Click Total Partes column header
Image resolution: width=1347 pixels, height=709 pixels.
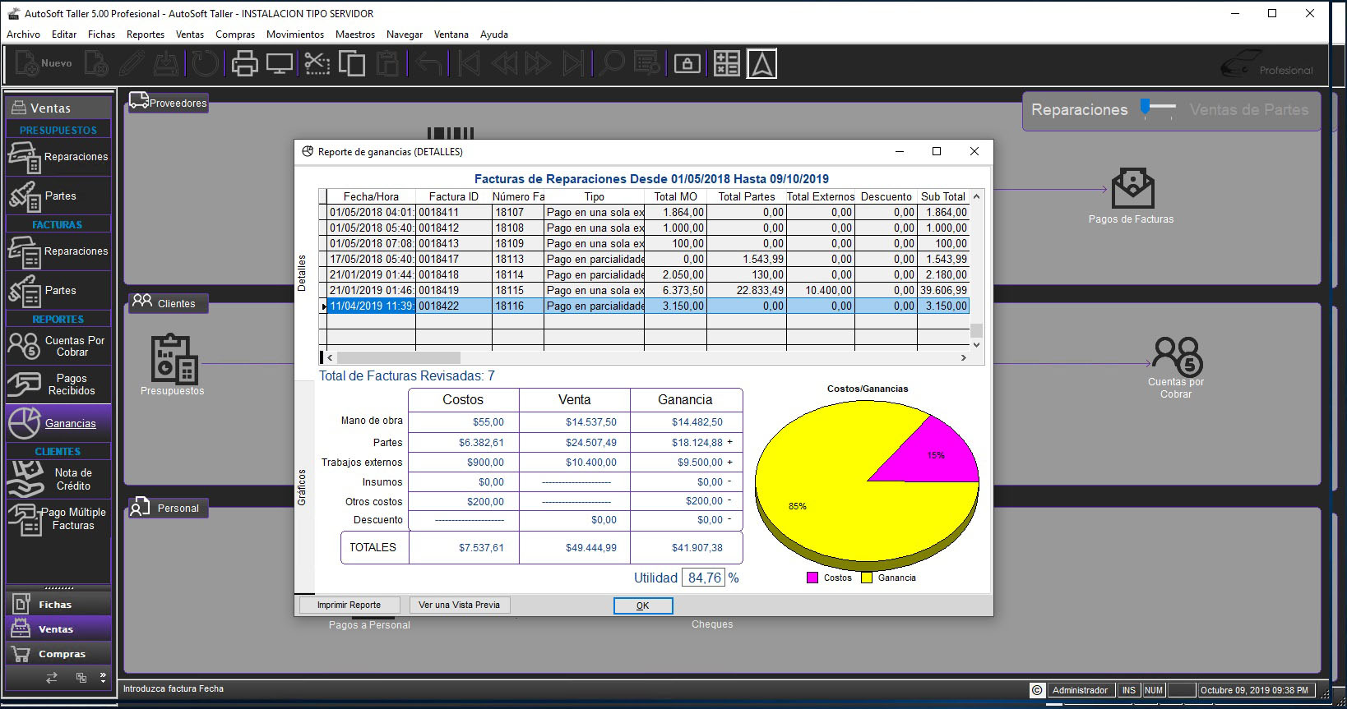(x=746, y=196)
